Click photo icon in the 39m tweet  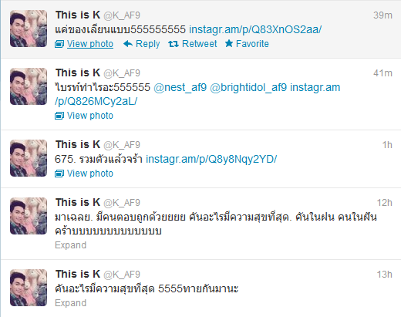[59, 44]
